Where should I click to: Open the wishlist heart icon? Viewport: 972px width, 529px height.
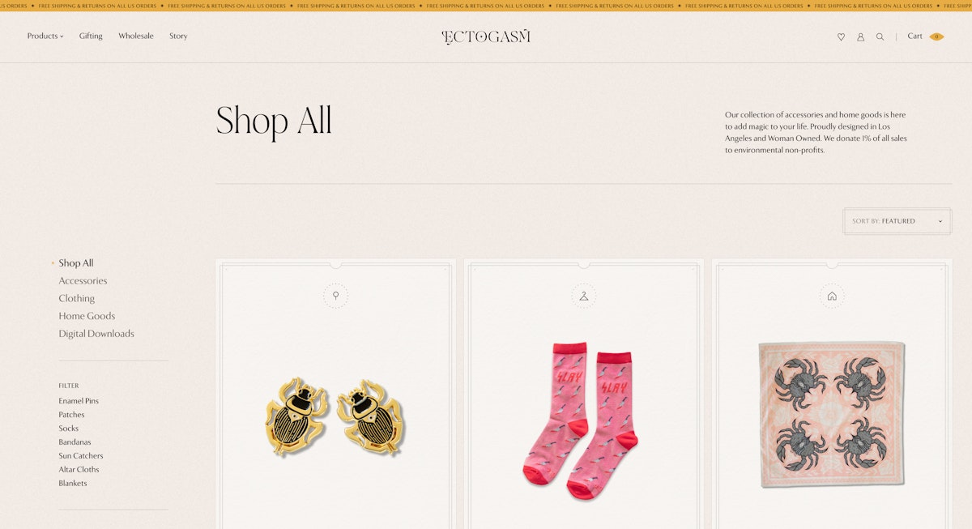point(841,36)
